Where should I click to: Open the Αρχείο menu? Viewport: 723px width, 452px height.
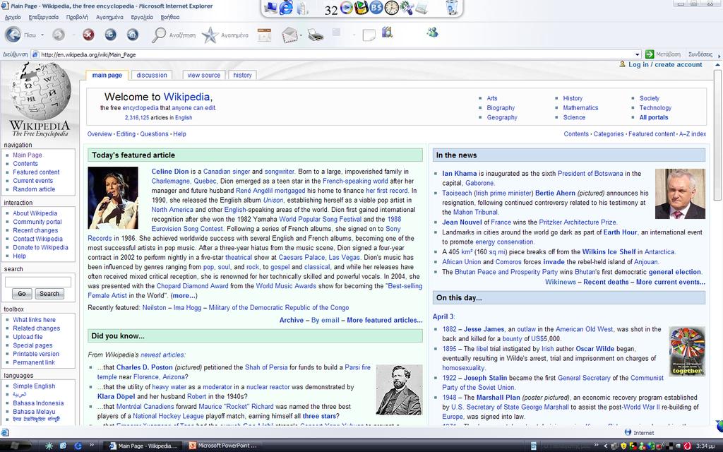[x=13, y=17]
